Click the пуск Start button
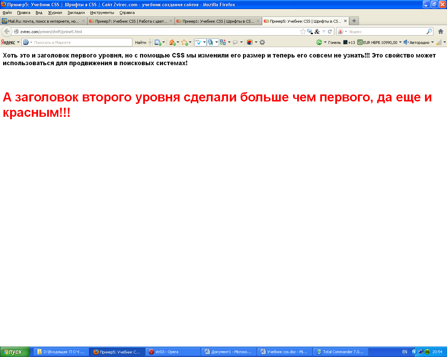The image size is (447, 357). click(x=15, y=352)
